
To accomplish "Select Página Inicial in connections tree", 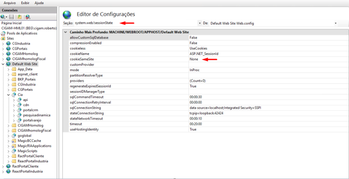I will (x=11, y=23).
